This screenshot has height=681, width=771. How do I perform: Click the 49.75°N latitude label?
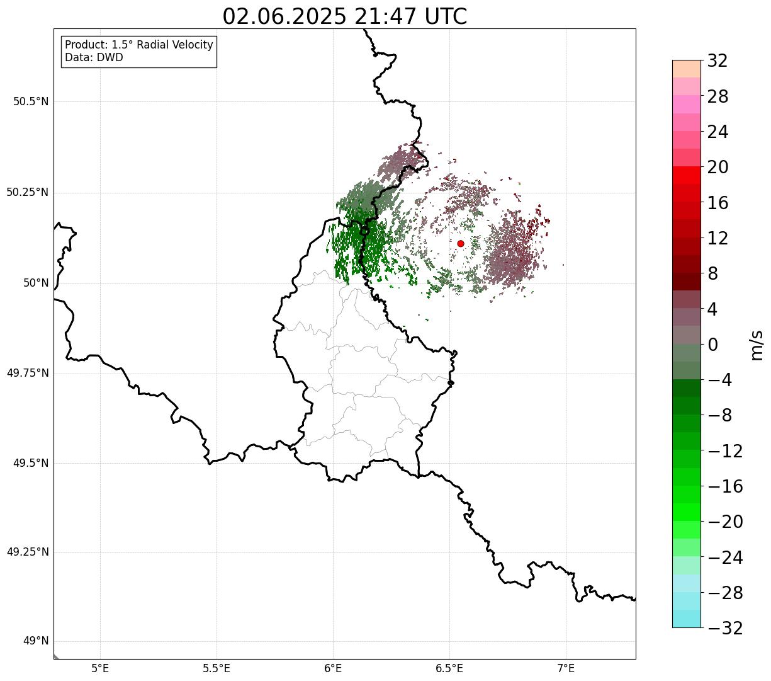coord(28,373)
